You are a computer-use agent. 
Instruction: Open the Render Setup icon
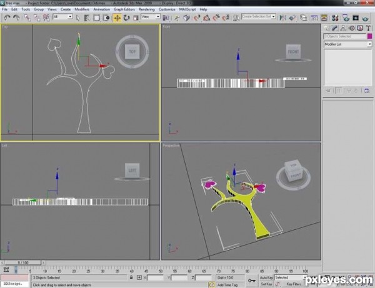coord(346,18)
